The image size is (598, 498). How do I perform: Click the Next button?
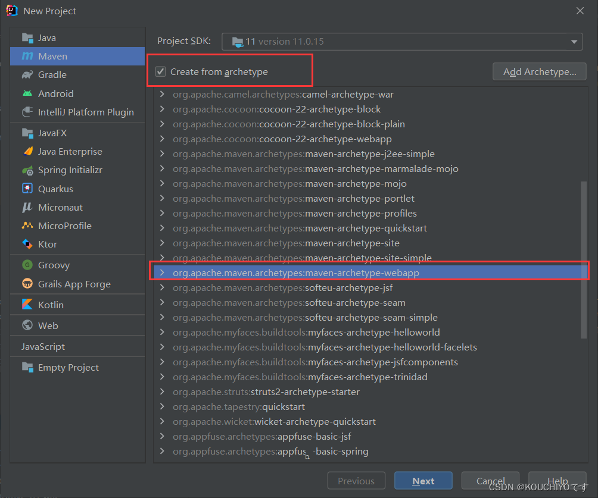point(423,481)
